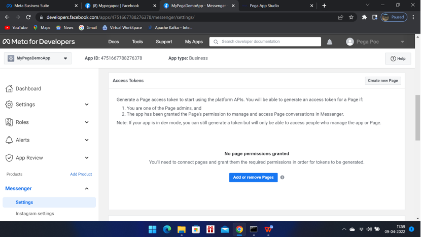The image size is (421, 237).
Task: Click the Add Product link
Action: click(x=81, y=175)
